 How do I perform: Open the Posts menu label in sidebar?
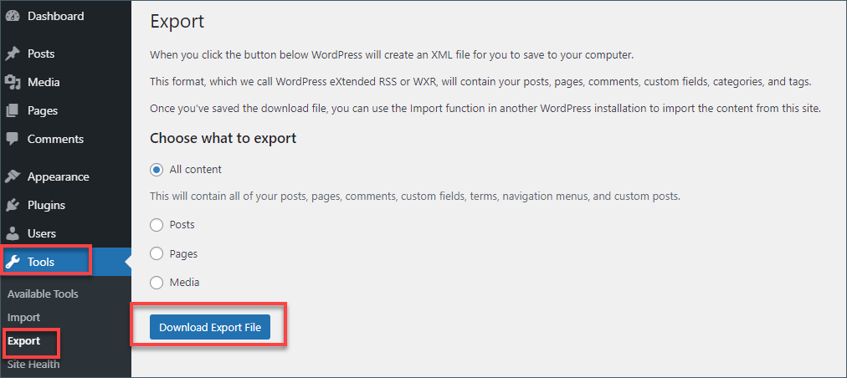point(41,54)
